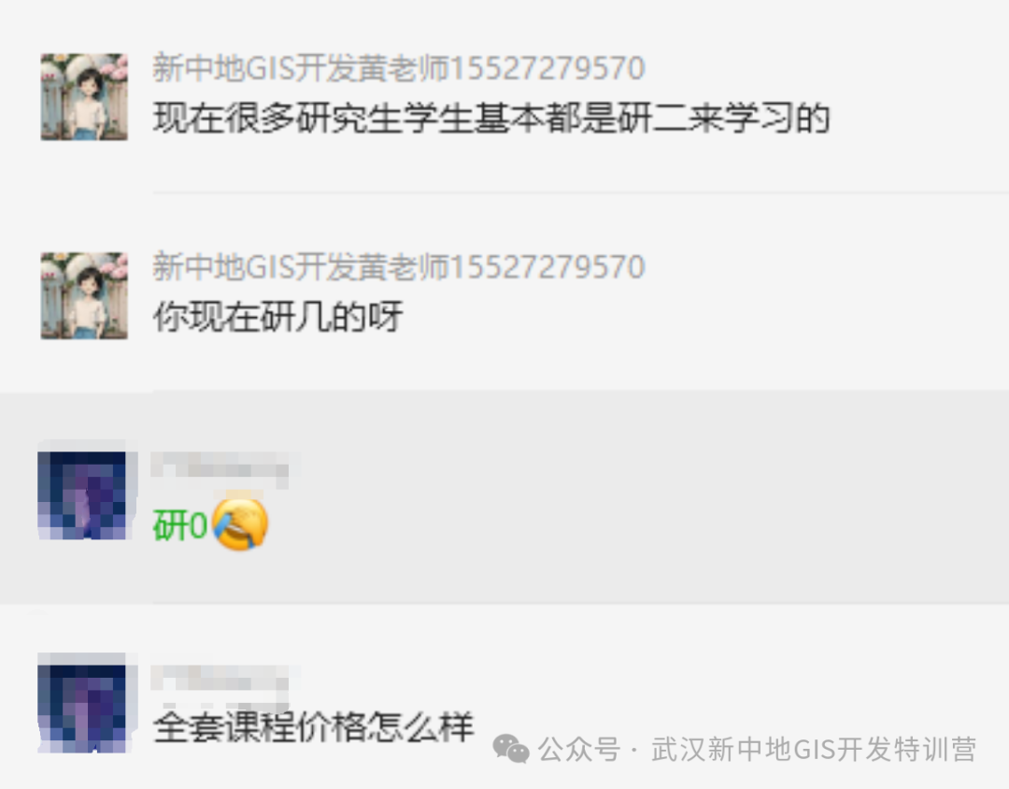Select message 现在很多研究生学生基本都是研二来学习的

491,119
